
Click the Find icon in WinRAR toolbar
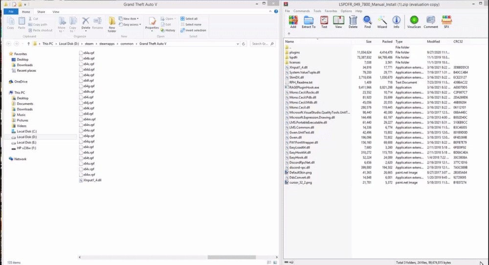pos(367,22)
